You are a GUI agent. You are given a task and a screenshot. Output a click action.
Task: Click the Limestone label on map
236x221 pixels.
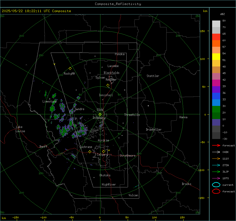click(x=50, y=101)
